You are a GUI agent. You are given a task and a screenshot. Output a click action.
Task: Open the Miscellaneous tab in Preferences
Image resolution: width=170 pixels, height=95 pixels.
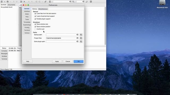pos(43,9)
